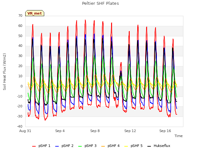Click green pSHF 3 legend swatch
The image size is (202, 152).
(x=80, y=146)
